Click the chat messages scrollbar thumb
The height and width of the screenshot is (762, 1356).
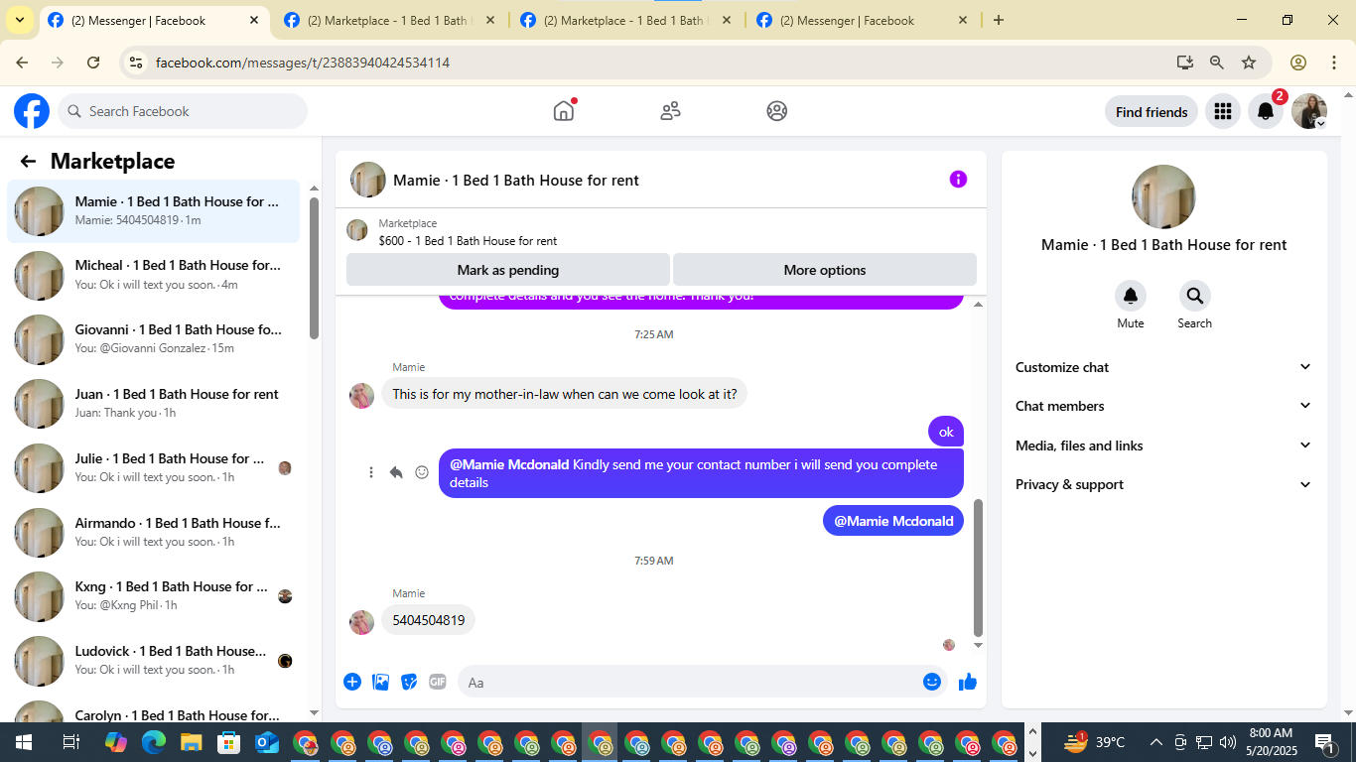pyautogui.click(x=978, y=568)
